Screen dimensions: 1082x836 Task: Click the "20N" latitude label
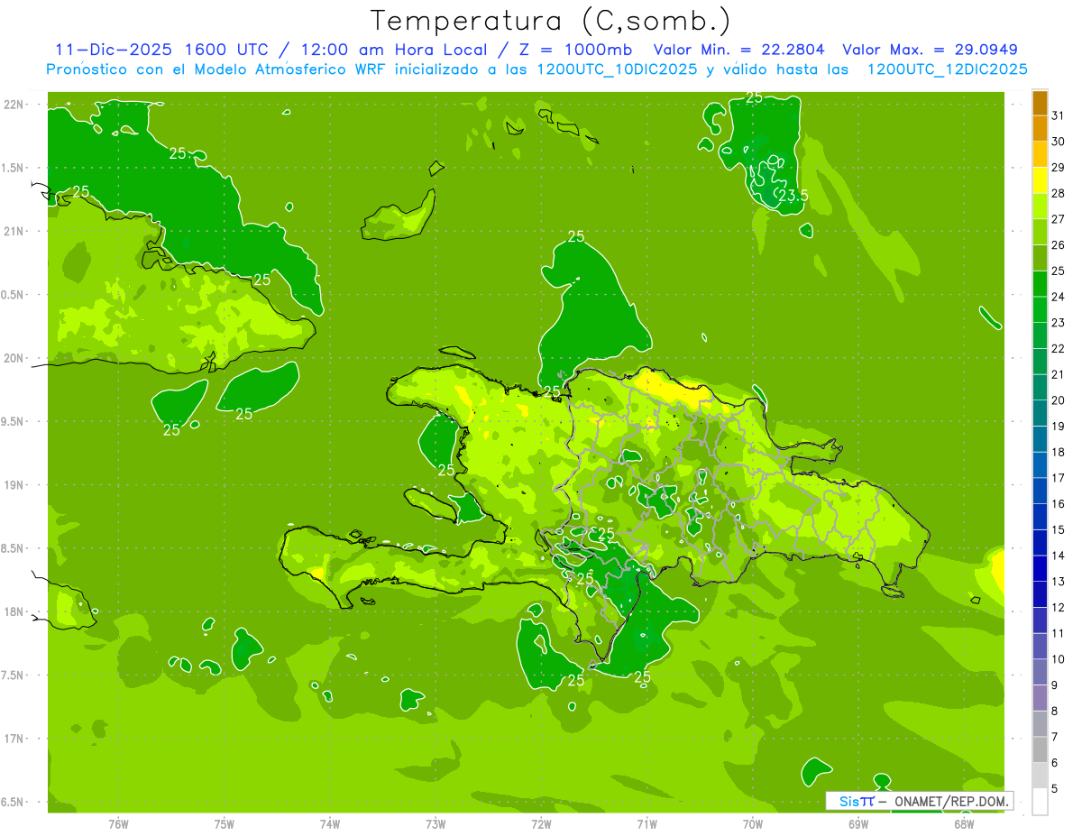(x=14, y=358)
